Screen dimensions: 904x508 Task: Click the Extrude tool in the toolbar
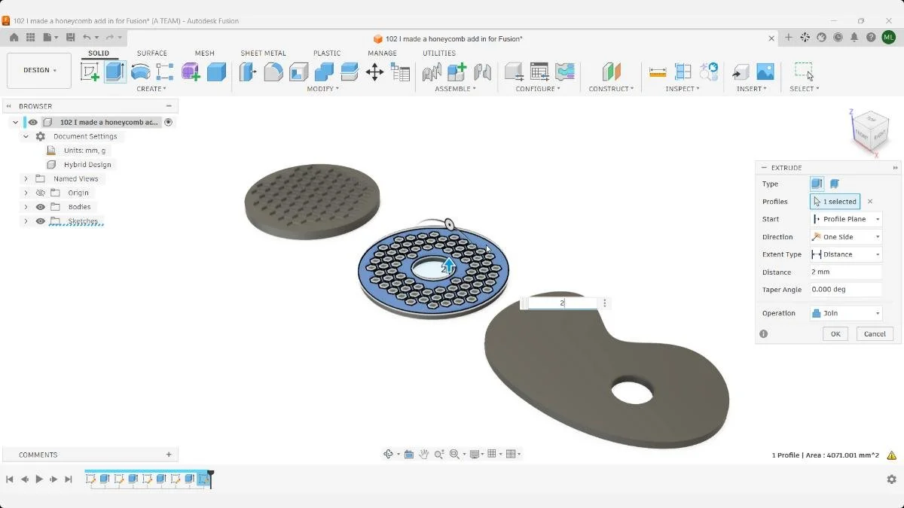(115, 71)
